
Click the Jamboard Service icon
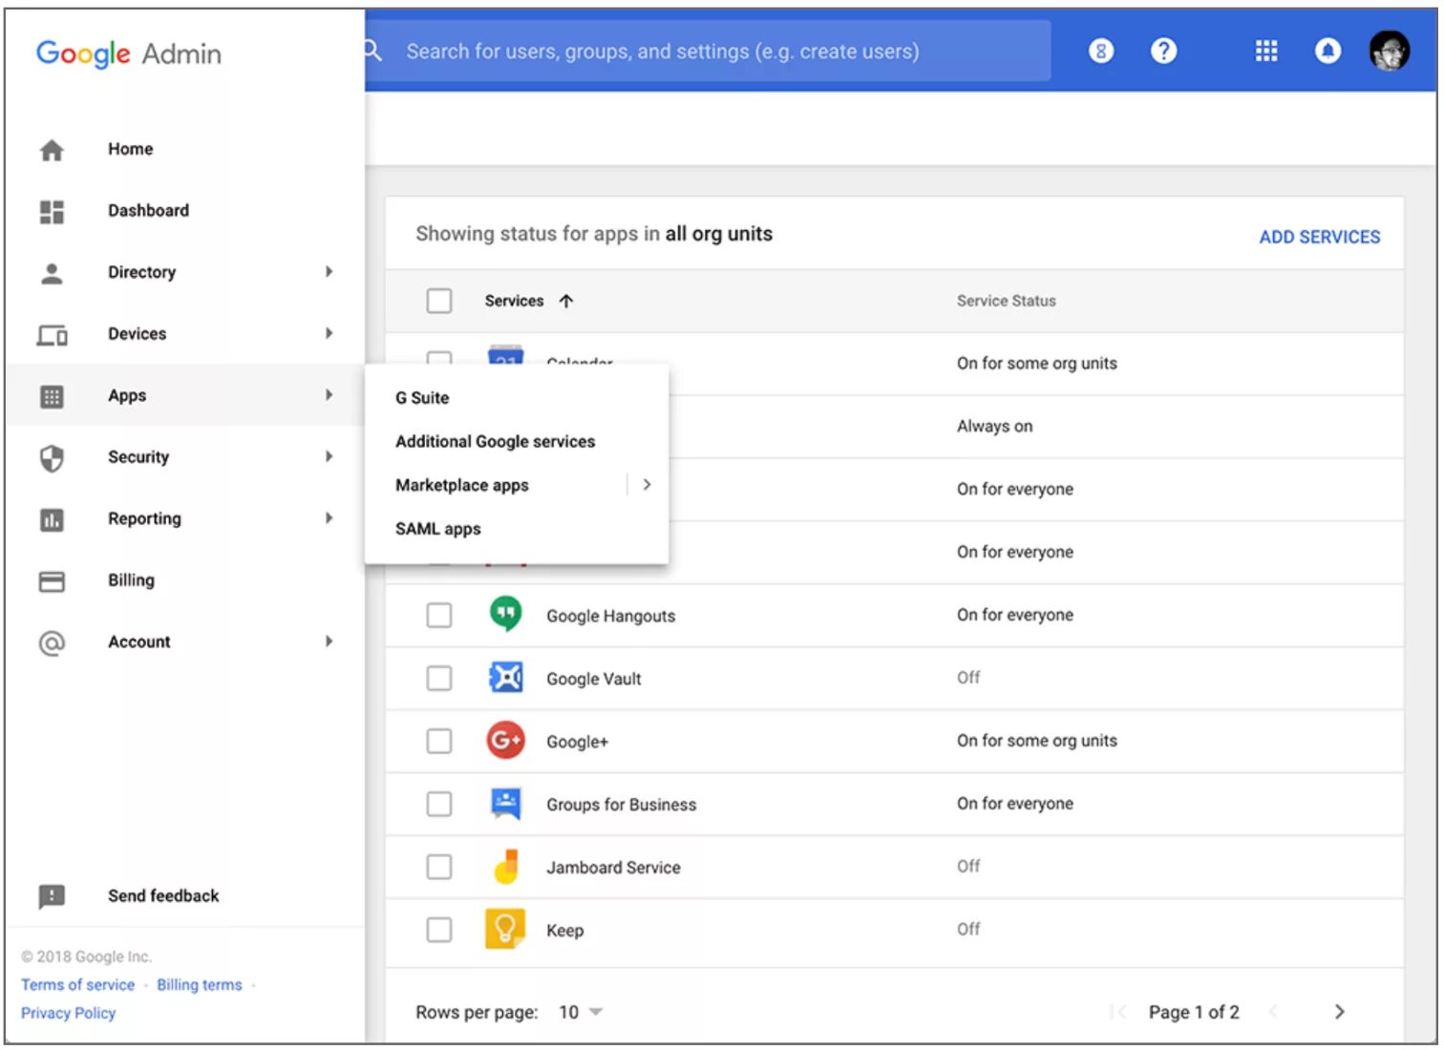506,866
